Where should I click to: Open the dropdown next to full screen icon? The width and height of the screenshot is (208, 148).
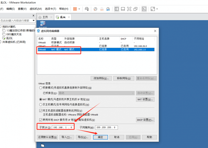coord(157,9)
